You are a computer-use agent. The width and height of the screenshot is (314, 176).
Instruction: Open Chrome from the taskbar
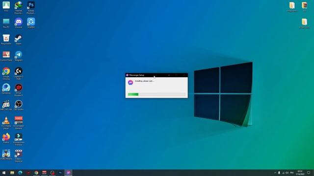click(36, 173)
